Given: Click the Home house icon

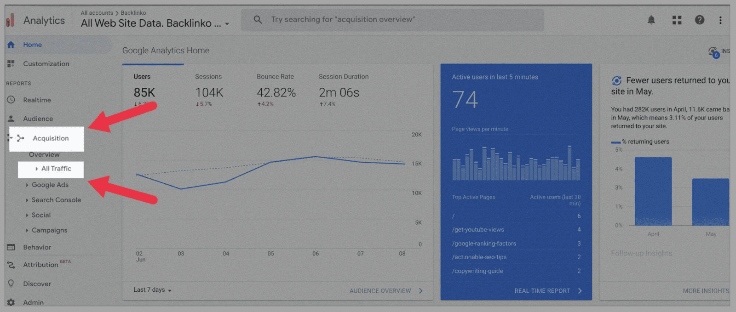Looking at the screenshot, I should point(11,45).
